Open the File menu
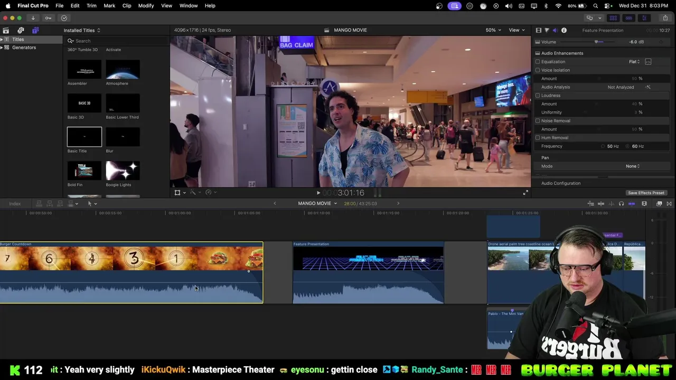Viewport: 676px width, 380px height. pyautogui.click(x=60, y=6)
